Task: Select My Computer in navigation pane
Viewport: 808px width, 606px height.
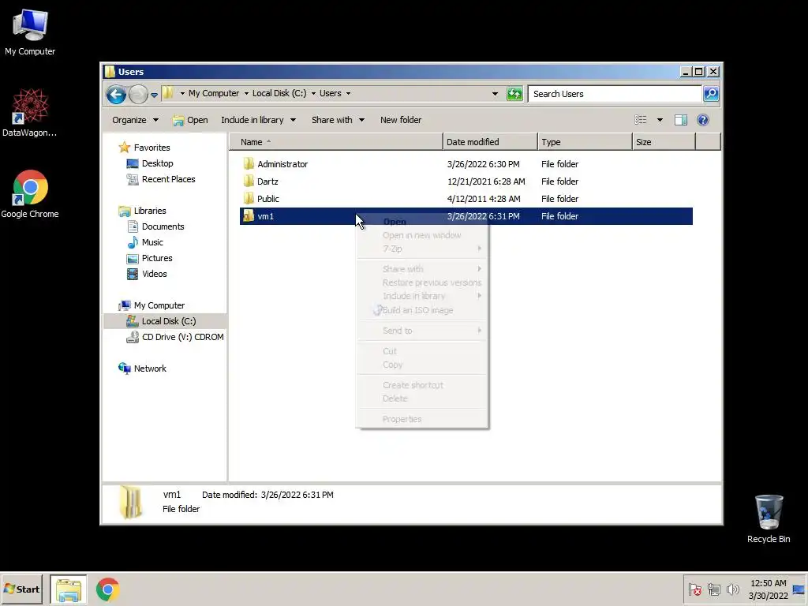Action: (159, 305)
